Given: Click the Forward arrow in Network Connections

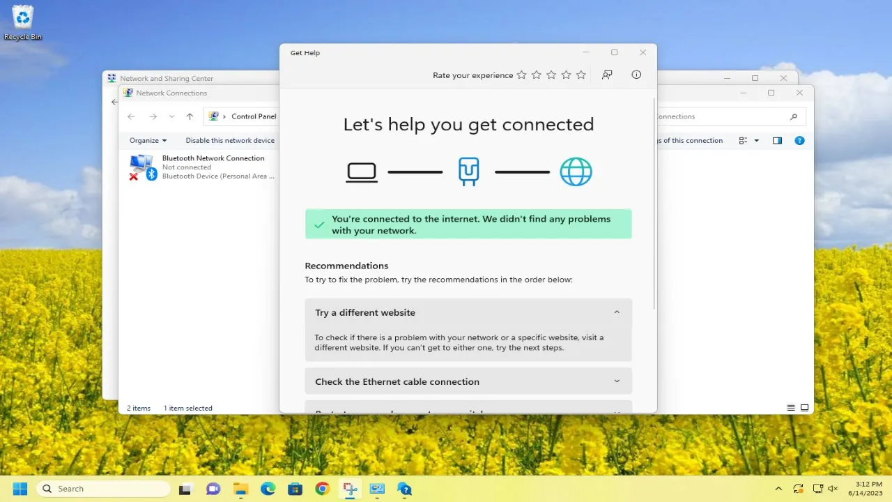Looking at the screenshot, I should (x=153, y=116).
